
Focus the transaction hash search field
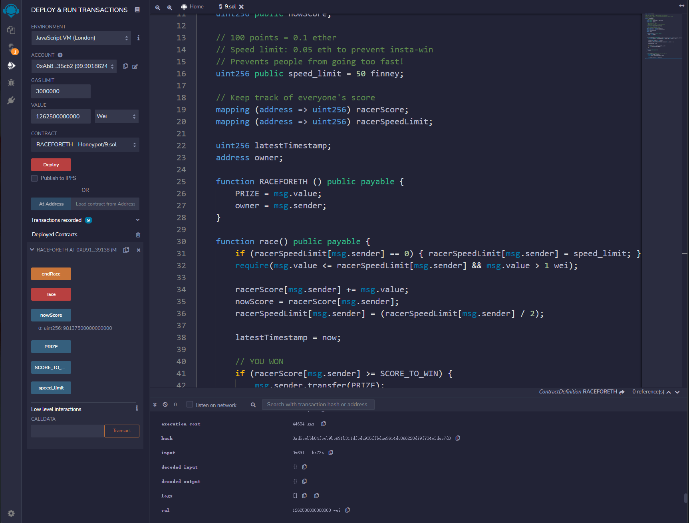[318, 405]
